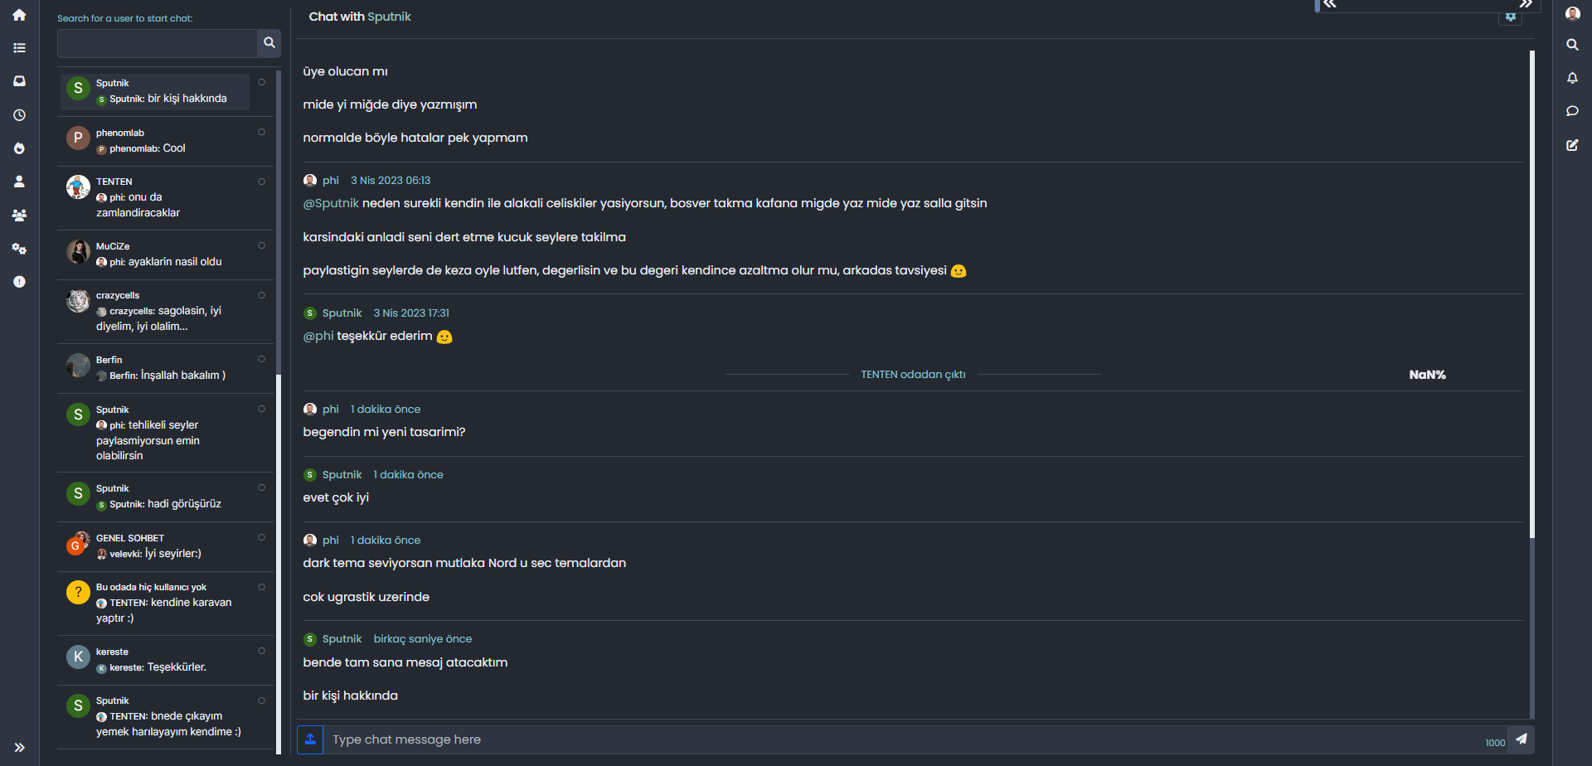This screenshot has height=766, width=1592.
Task: Open the trending flame icon
Action: pyautogui.click(x=19, y=148)
